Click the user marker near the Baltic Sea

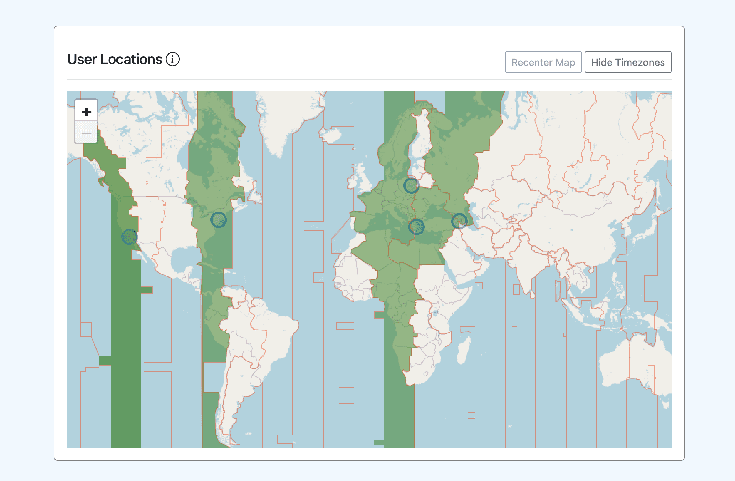(x=411, y=186)
